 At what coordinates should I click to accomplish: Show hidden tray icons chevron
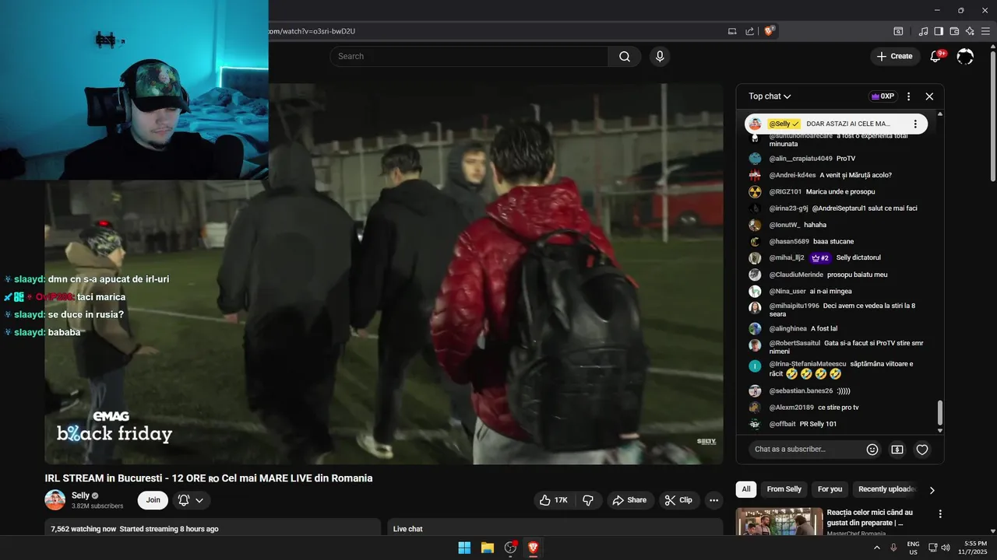[x=877, y=548]
